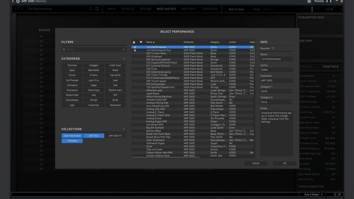Click the heart icon in top preset bar
The width and height of the screenshot is (354, 199).
[90, 9]
